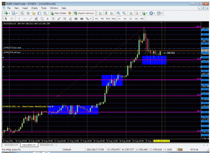Open the File menu

[9, 8]
